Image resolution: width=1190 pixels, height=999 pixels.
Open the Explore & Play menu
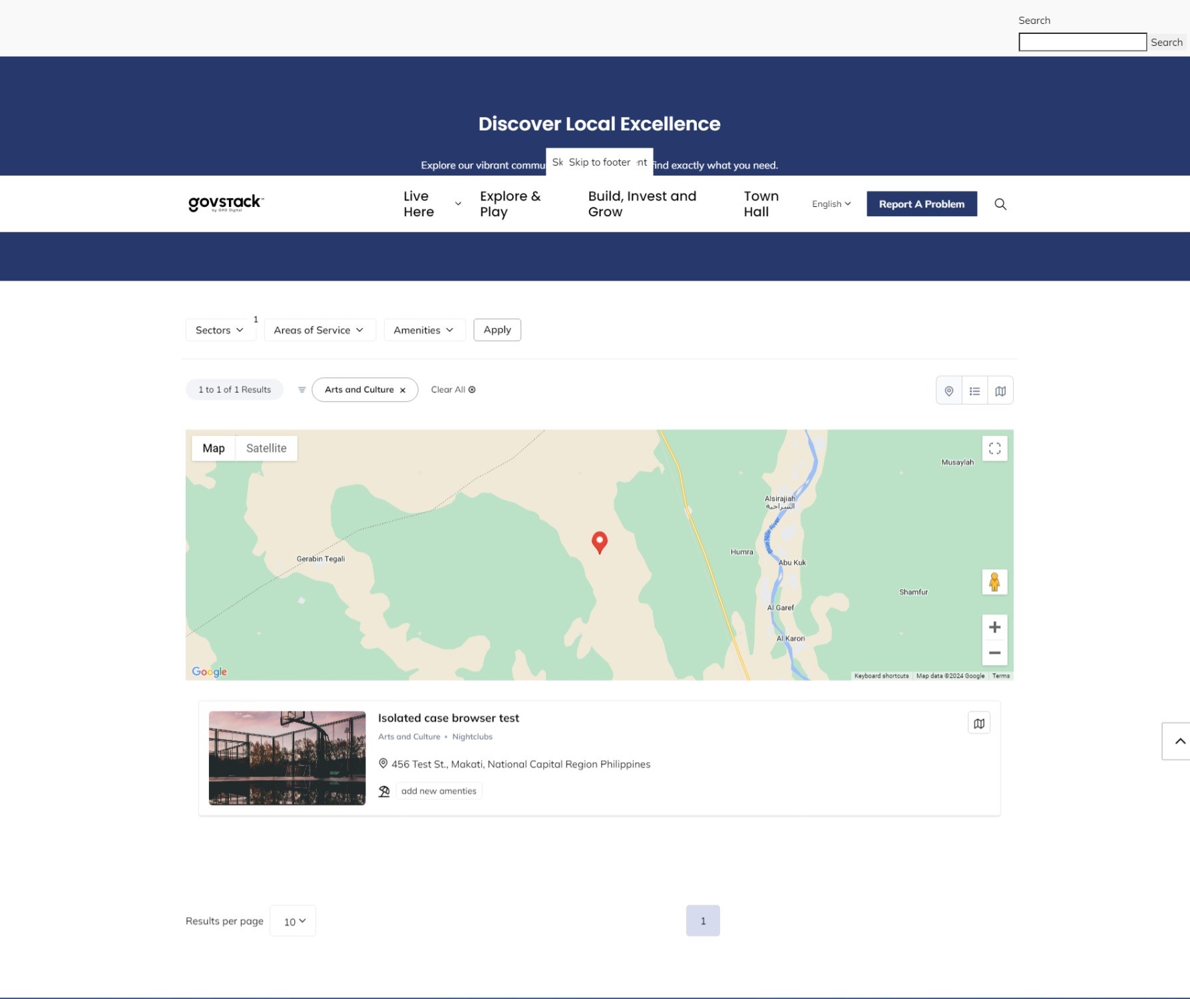[510, 204]
